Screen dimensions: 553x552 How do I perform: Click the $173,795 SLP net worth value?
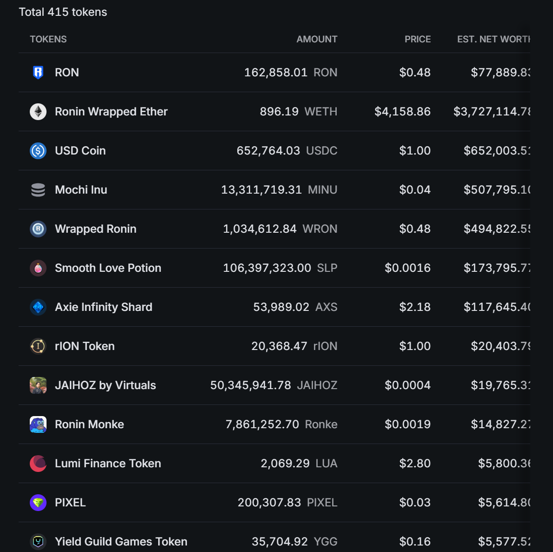point(497,268)
